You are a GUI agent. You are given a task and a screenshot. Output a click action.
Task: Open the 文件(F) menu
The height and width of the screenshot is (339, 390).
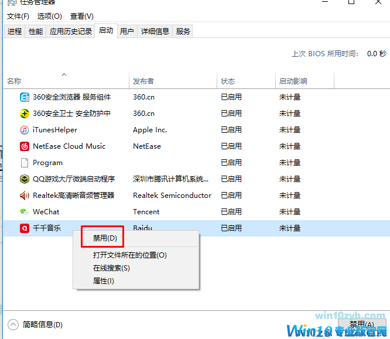tap(18, 16)
